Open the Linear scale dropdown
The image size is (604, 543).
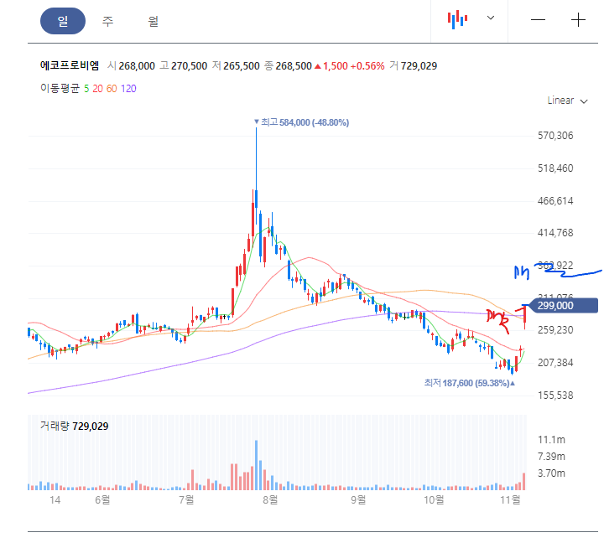[x=567, y=101]
